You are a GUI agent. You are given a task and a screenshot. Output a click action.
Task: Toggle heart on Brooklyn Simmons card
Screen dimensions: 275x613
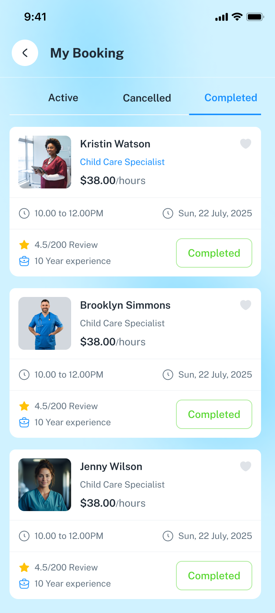(246, 305)
